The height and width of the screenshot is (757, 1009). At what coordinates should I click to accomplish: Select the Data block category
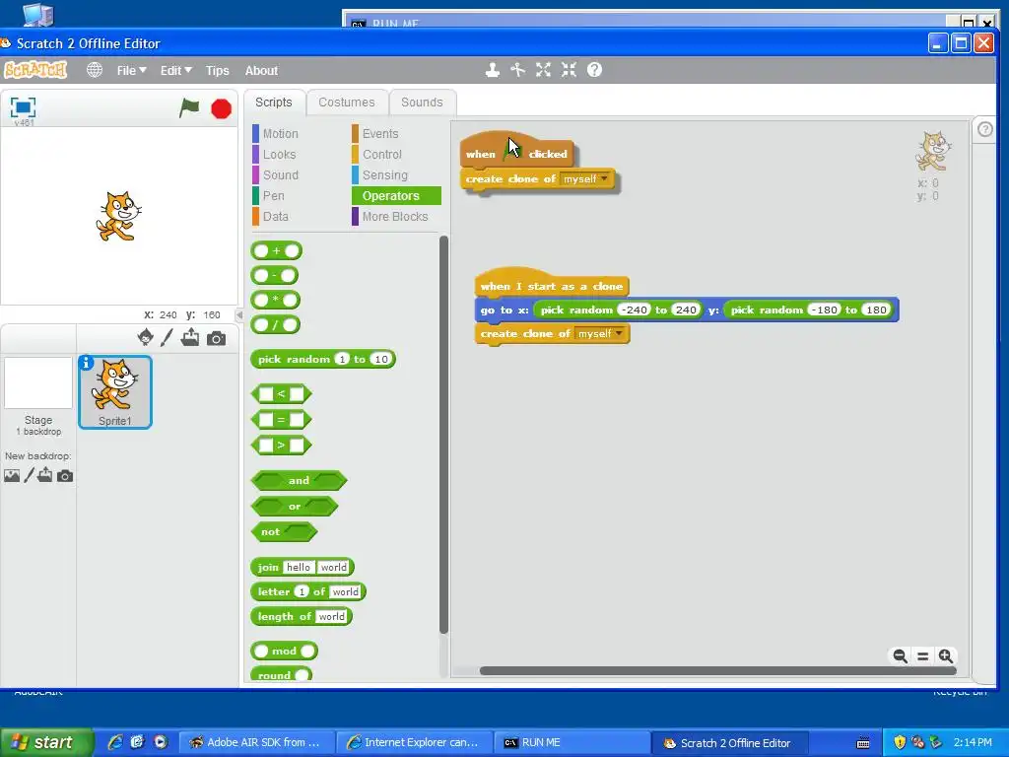[276, 216]
